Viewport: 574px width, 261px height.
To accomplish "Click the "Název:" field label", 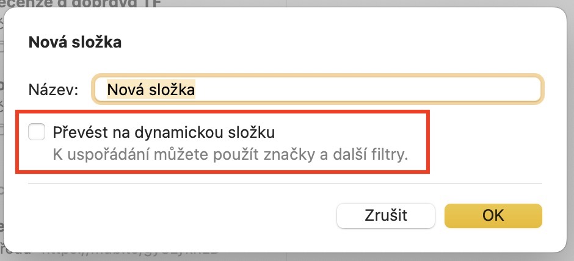I will pyautogui.click(x=53, y=90).
